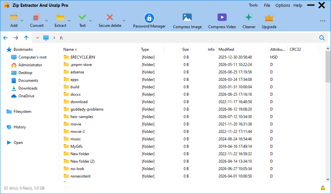The image size is (331, 194).
Task: Select the New folder (2) row
Action: (191, 161)
